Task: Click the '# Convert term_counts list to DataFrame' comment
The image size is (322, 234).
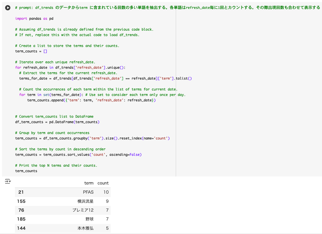Action: (x=54, y=117)
